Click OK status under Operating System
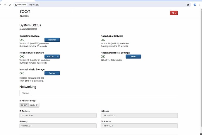The image size is (202, 135). (x=21, y=40)
